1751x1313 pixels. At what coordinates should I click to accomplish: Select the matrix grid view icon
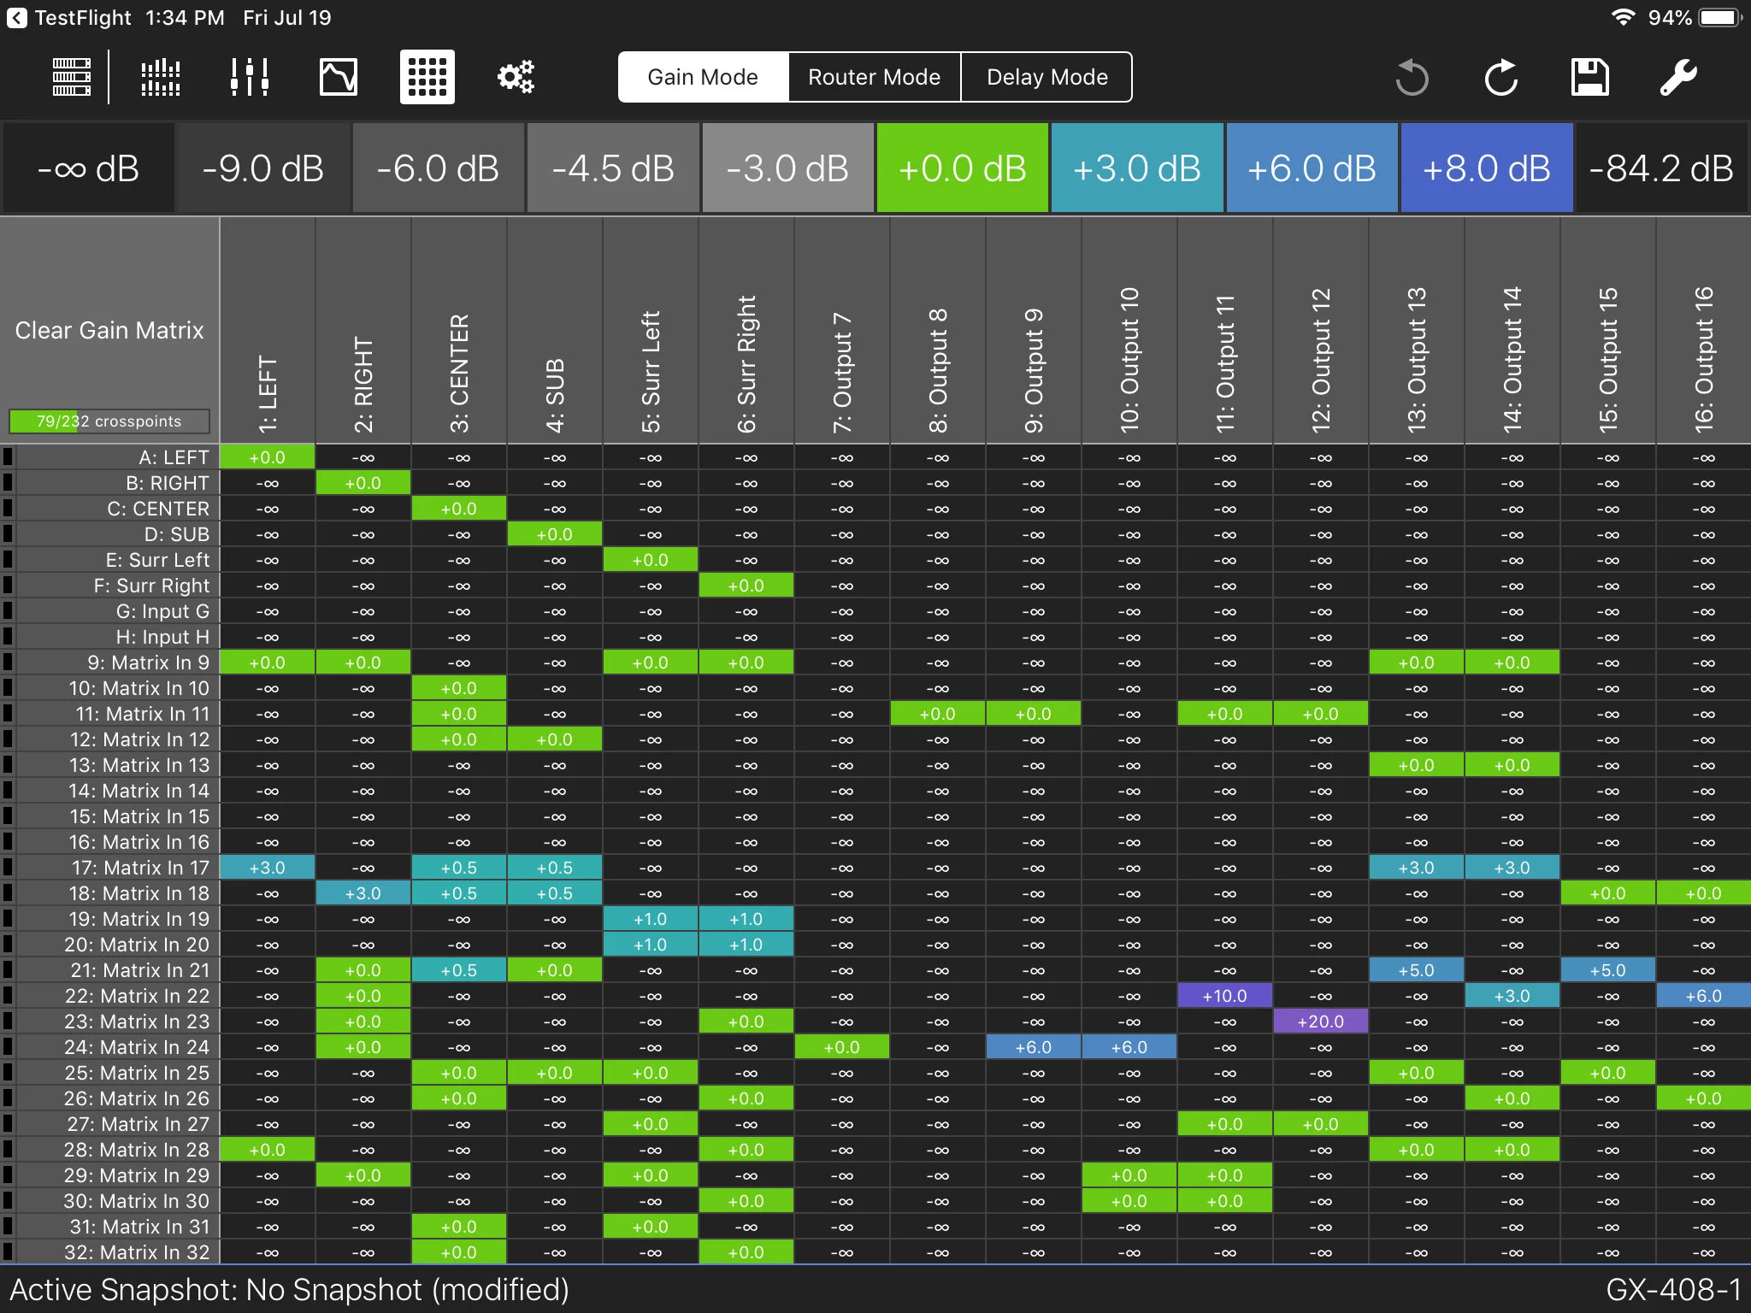click(427, 77)
